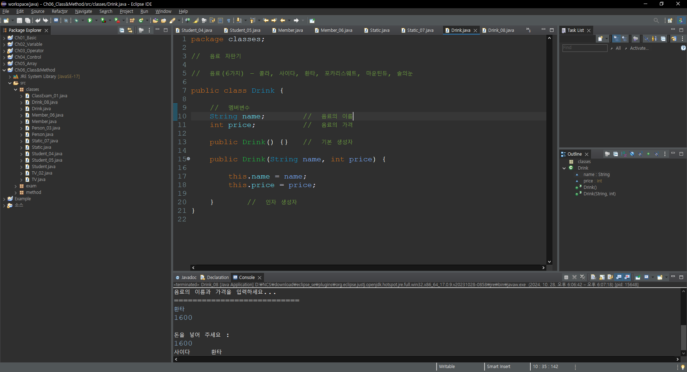Switch to the Javadoc tab
Viewport: 687px width, 372px height.
186,278
